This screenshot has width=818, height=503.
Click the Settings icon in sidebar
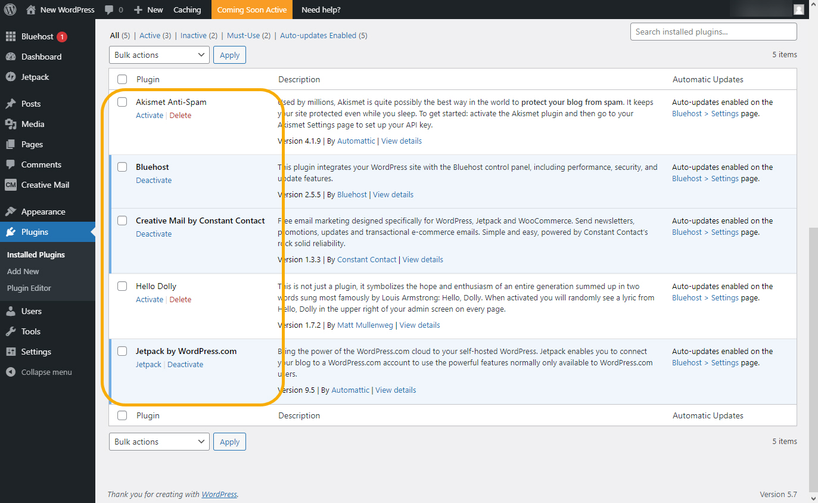[11, 352]
